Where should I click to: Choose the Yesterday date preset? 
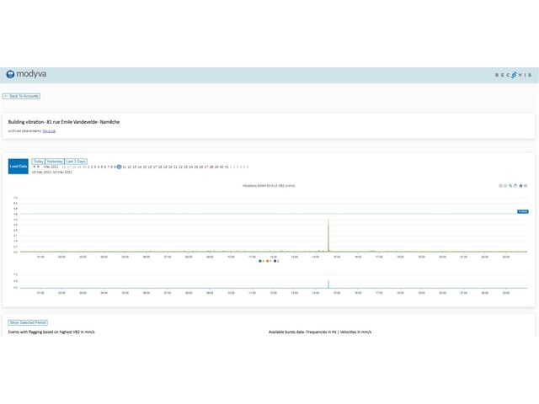[55, 161]
